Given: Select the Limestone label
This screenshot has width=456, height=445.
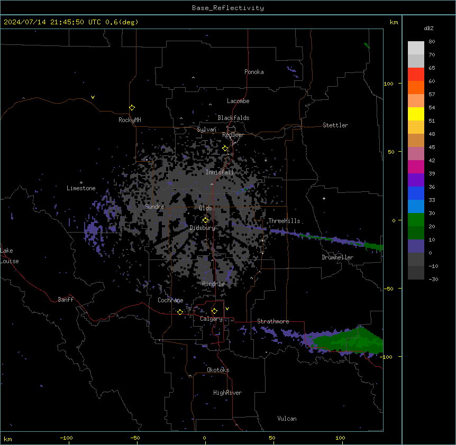Looking at the screenshot, I should [x=81, y=188].
